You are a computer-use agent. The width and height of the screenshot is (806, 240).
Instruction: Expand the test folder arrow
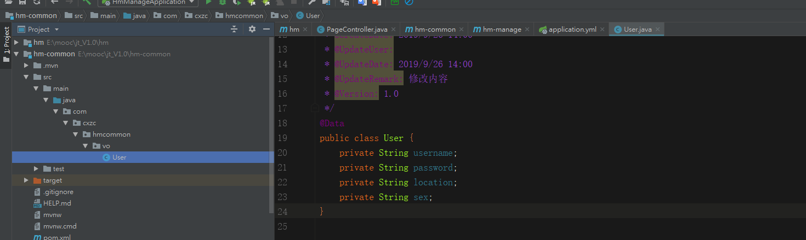(36, 169)
